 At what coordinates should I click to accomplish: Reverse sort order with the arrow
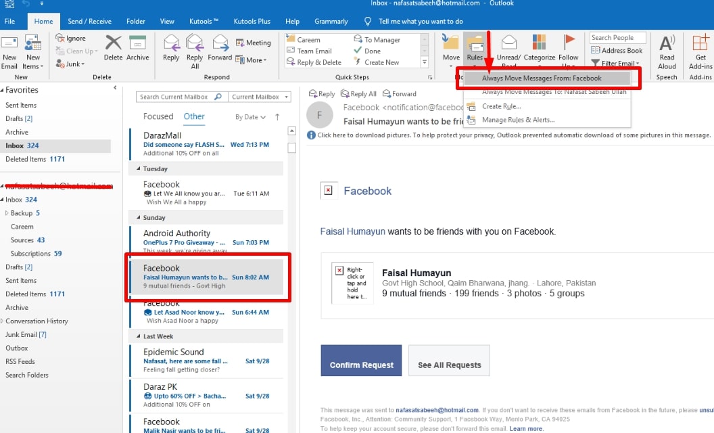tap(277, 117)
